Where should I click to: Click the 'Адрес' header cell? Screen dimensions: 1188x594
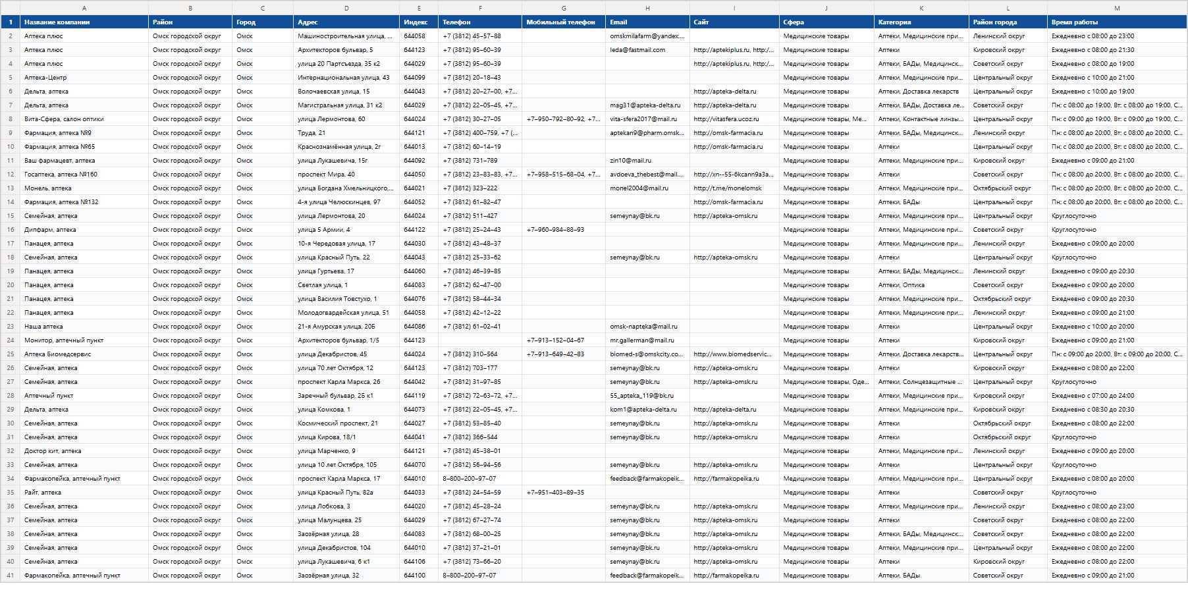point(346,22)
